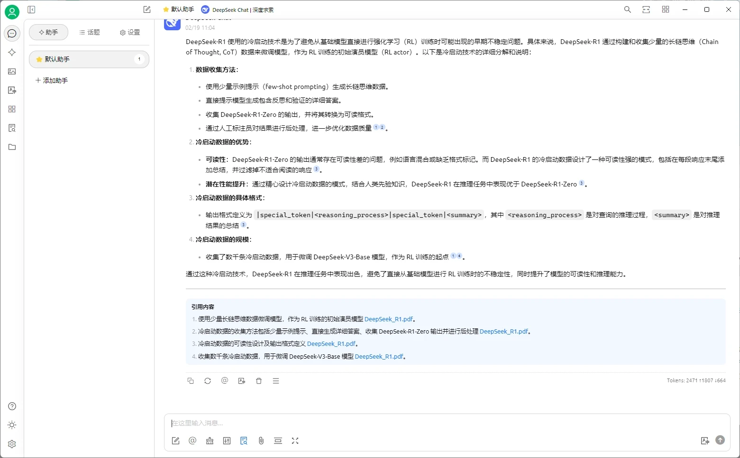Open the image painting sidebar icon
The image size is (740, 458).
12,71
